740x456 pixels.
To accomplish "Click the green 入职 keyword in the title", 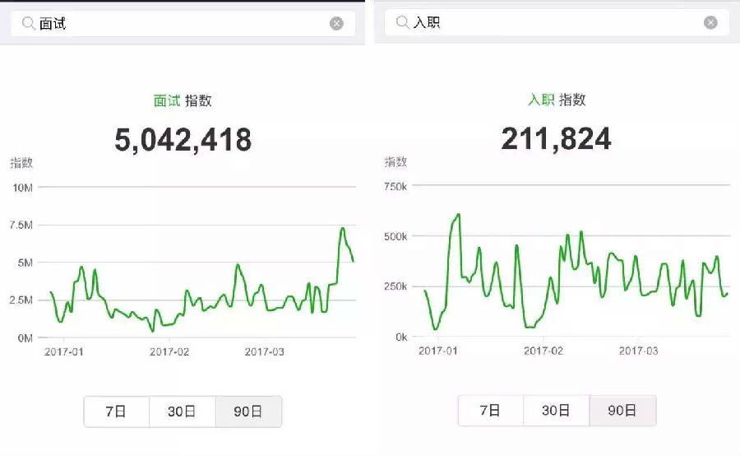I will (x=541, y=100).
